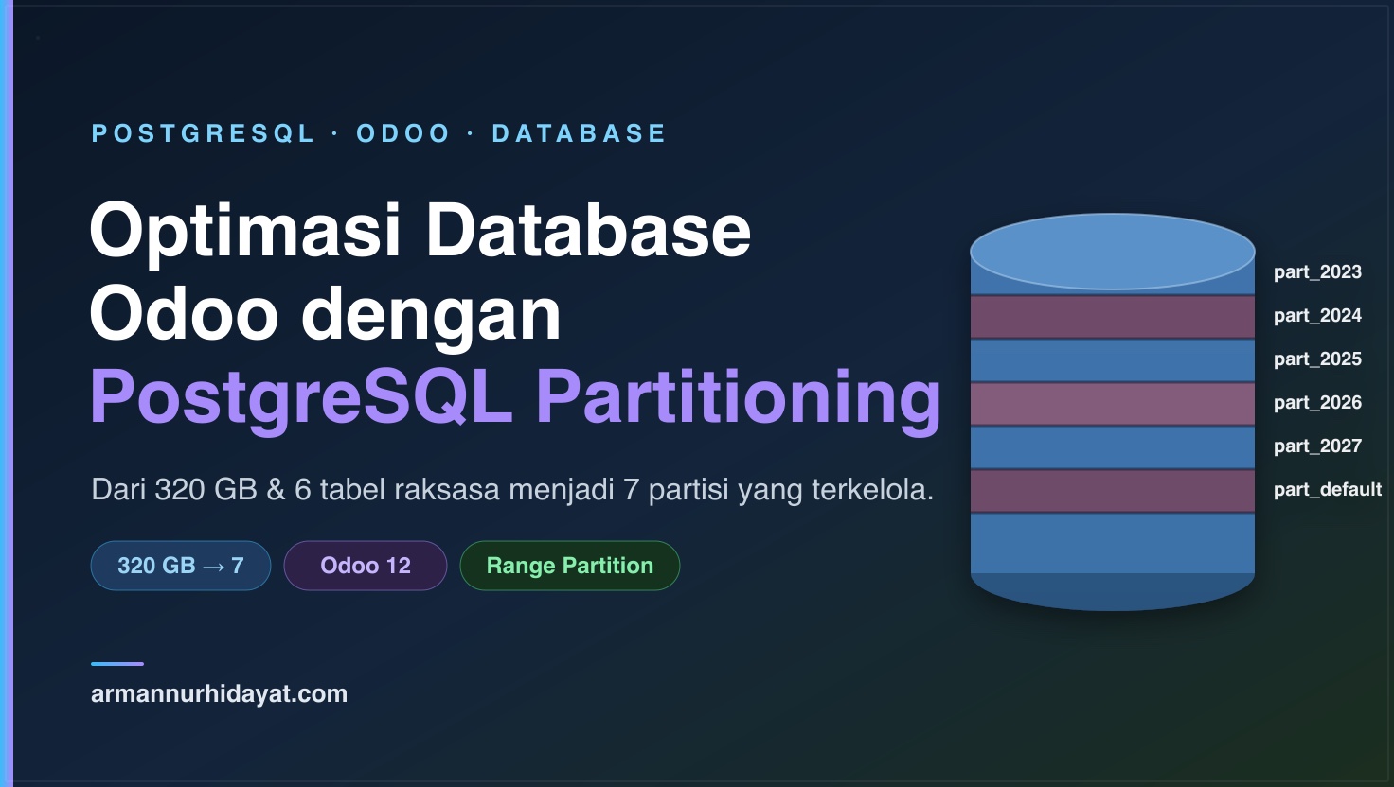Open the armannurhidayat.com site link
1394x787 pixels.
(x=219, y=693)
